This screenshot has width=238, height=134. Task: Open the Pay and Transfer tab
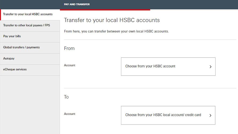tap(77, 4)
